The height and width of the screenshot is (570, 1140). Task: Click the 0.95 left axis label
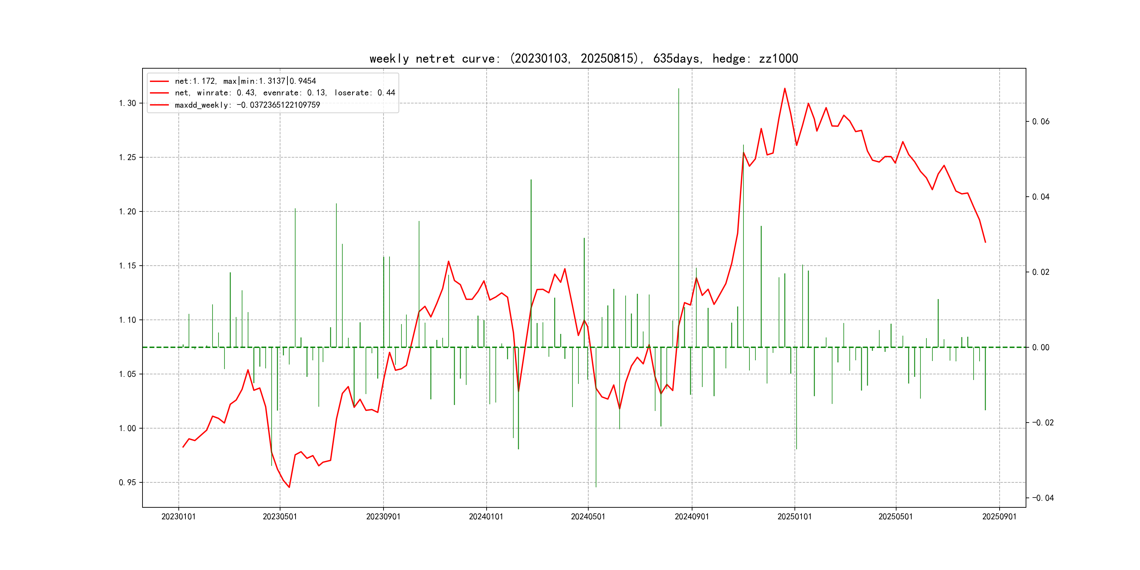[127, 482]
